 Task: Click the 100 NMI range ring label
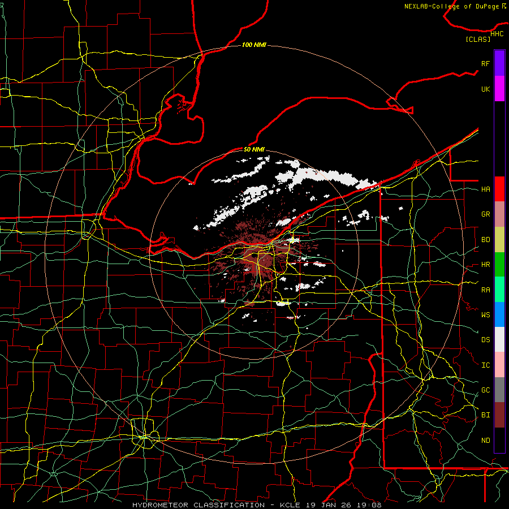click(254, 45)
